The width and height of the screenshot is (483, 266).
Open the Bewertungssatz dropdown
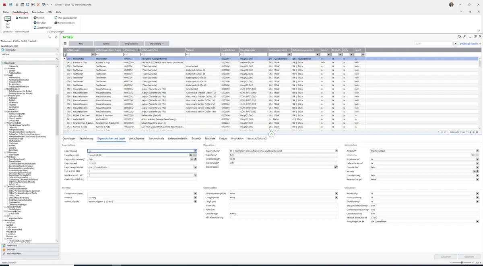195,202
